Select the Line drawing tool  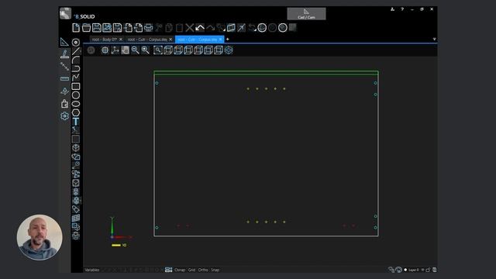[76, 51]
